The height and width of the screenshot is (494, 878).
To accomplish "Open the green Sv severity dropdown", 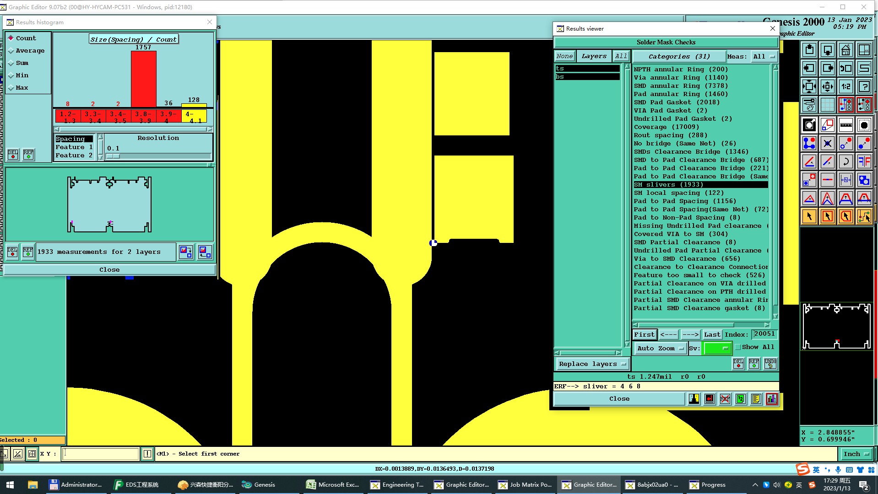I will click(x=717, y=348).
